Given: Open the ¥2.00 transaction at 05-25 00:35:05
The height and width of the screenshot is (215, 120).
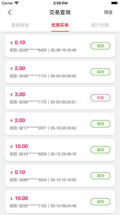Looking at the screenshot, I should tap(60, 72).
